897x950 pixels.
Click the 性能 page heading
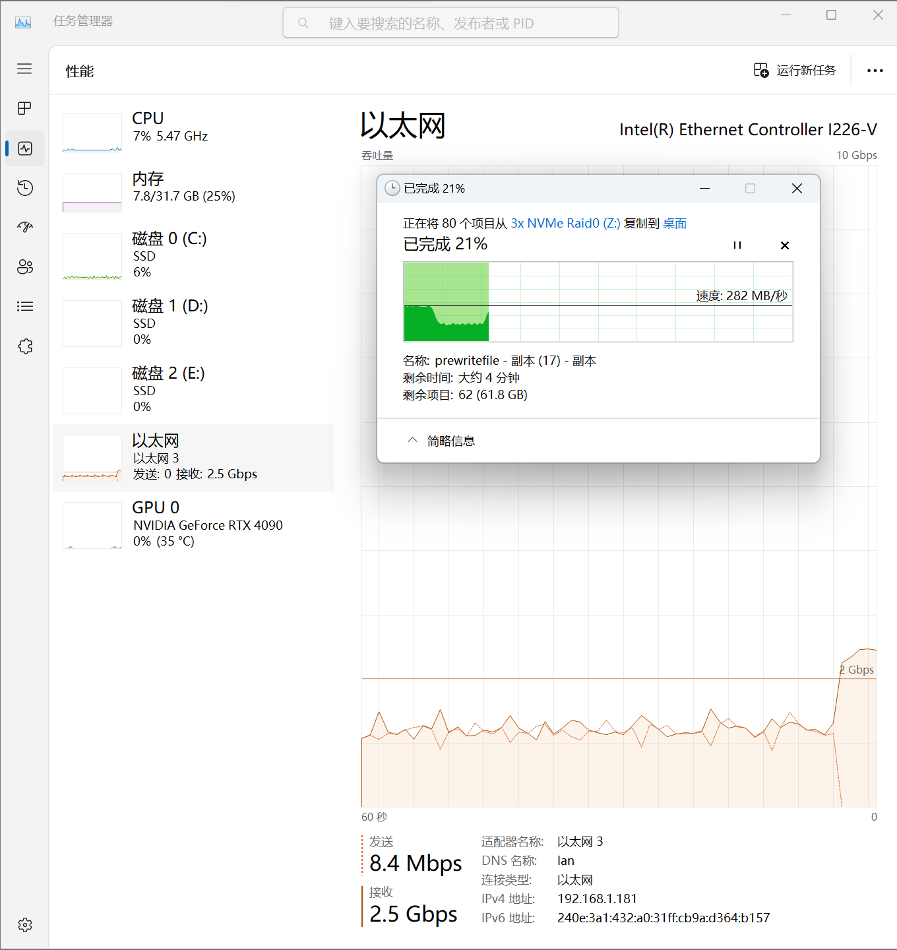point(80,71)
